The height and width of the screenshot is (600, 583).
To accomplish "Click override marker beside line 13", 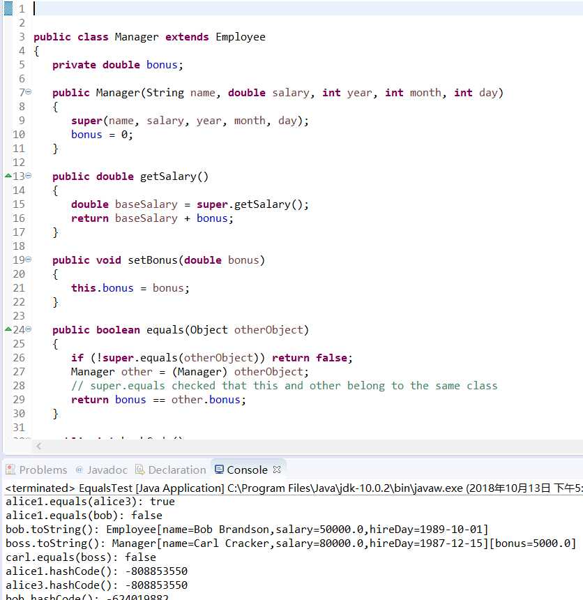I will click(x=8, y=176).
